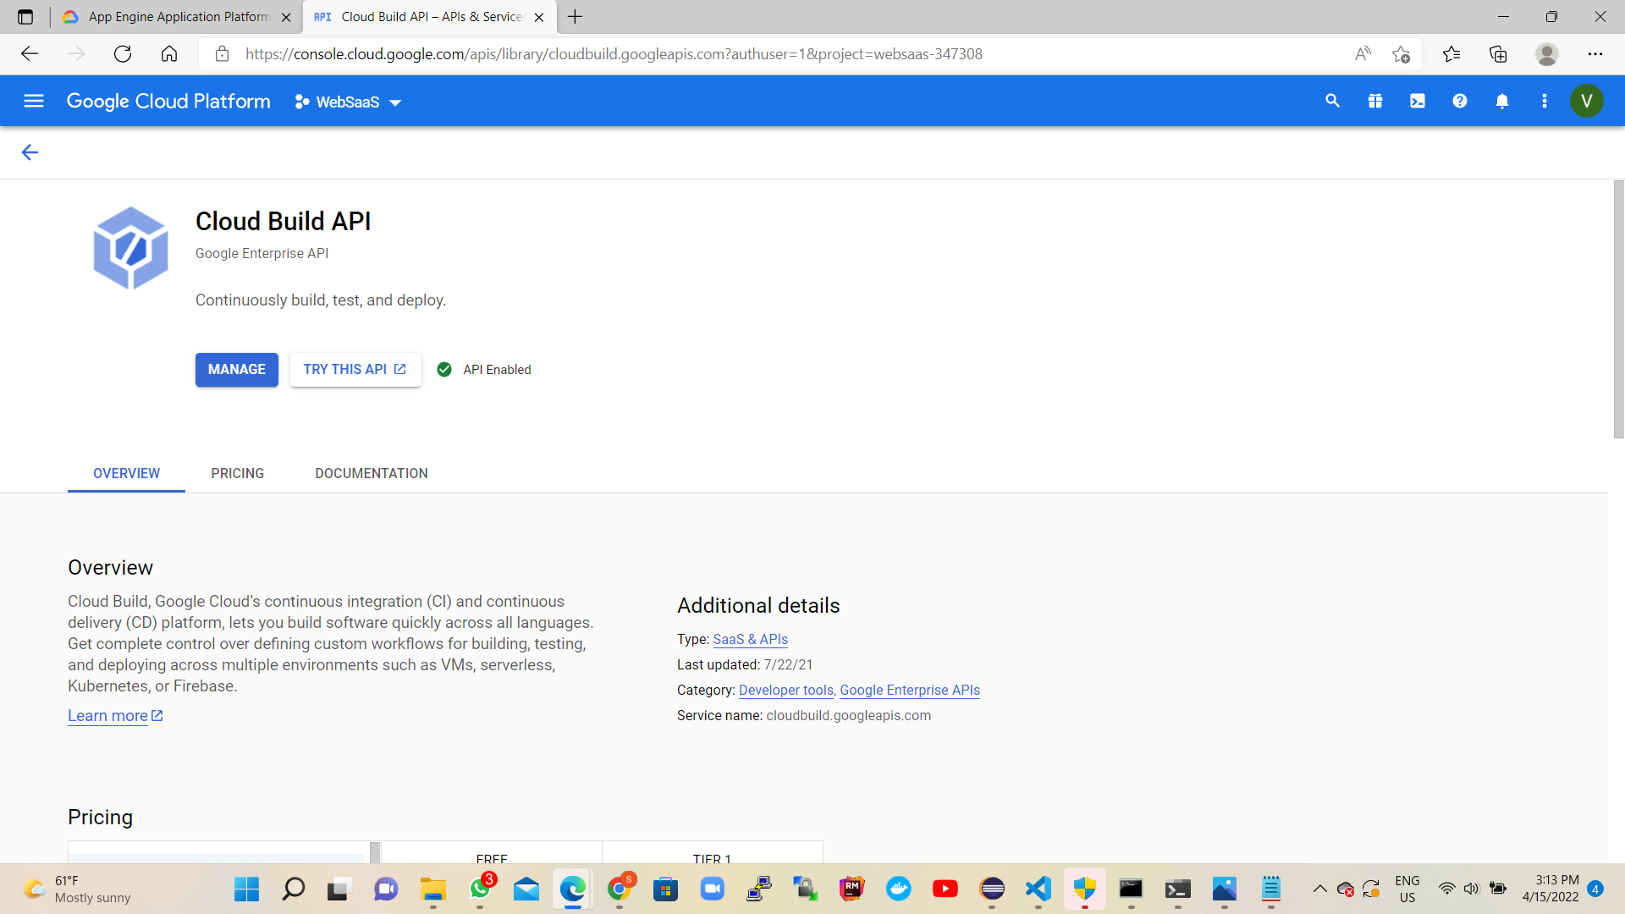Switch to App Engine Application Platform tab

click(176, 17)
